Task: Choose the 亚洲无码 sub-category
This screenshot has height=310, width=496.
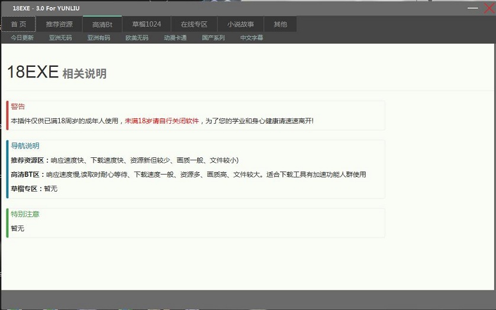Action: (x=60, y=38)
